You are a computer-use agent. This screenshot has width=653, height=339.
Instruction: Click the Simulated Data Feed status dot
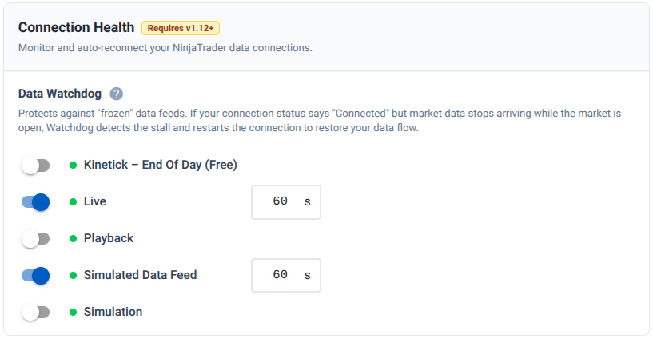(73, 275)
